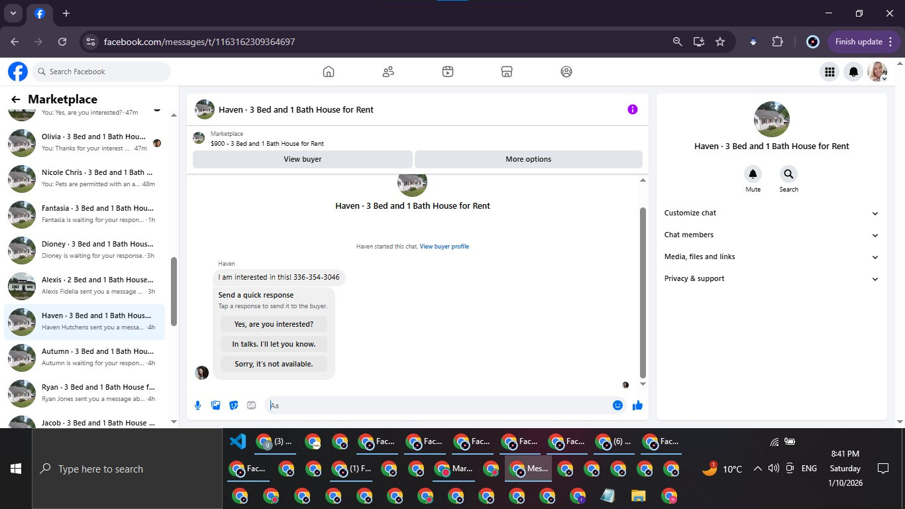The height and width of the screenshot is (509, 905).
Task: Click the browser address bar URL
Action: coord(199,42)
